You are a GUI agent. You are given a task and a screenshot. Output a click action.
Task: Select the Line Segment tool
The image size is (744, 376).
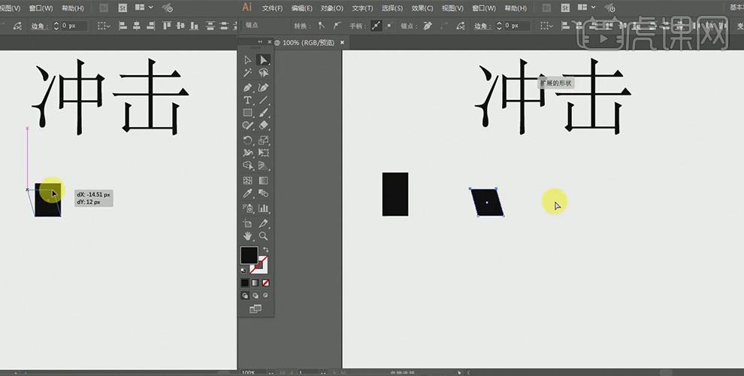tap(263, 100)
